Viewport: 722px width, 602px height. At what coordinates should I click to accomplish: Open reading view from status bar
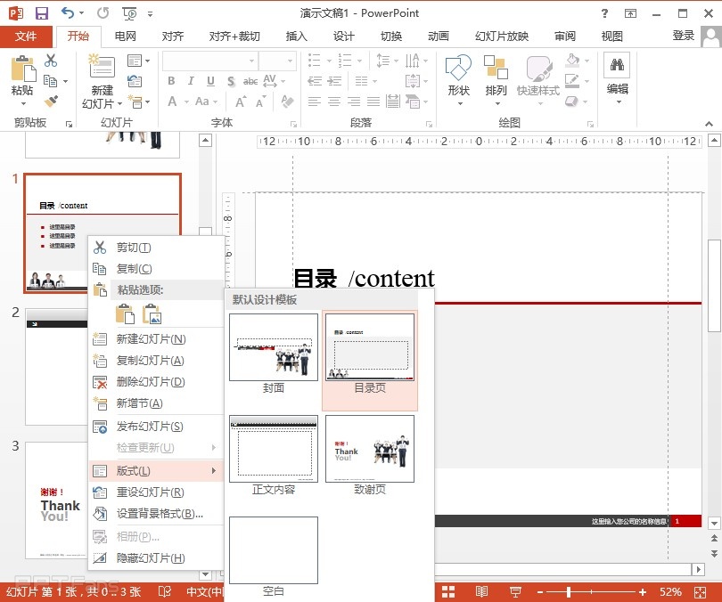click(481, 592)
